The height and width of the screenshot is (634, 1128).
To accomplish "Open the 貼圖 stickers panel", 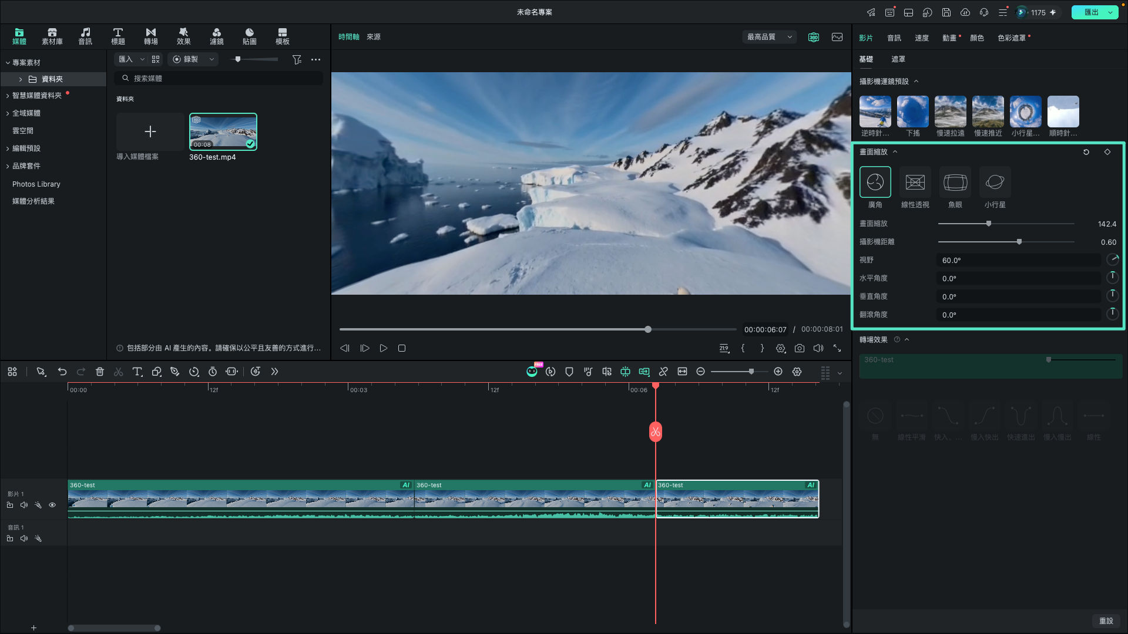I will tap(250, 36).
